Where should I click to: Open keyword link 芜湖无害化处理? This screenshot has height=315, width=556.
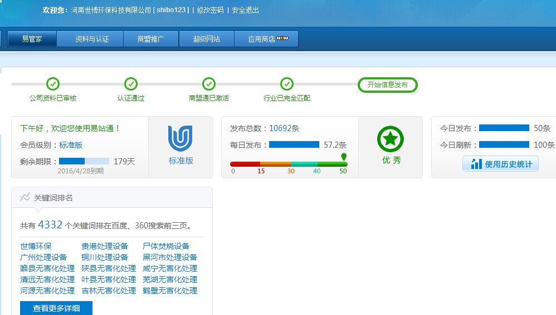click(x=170, y=279)
